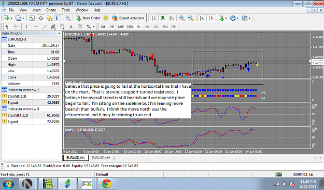Toggle the Data Window icon

[x=41, y=18]
